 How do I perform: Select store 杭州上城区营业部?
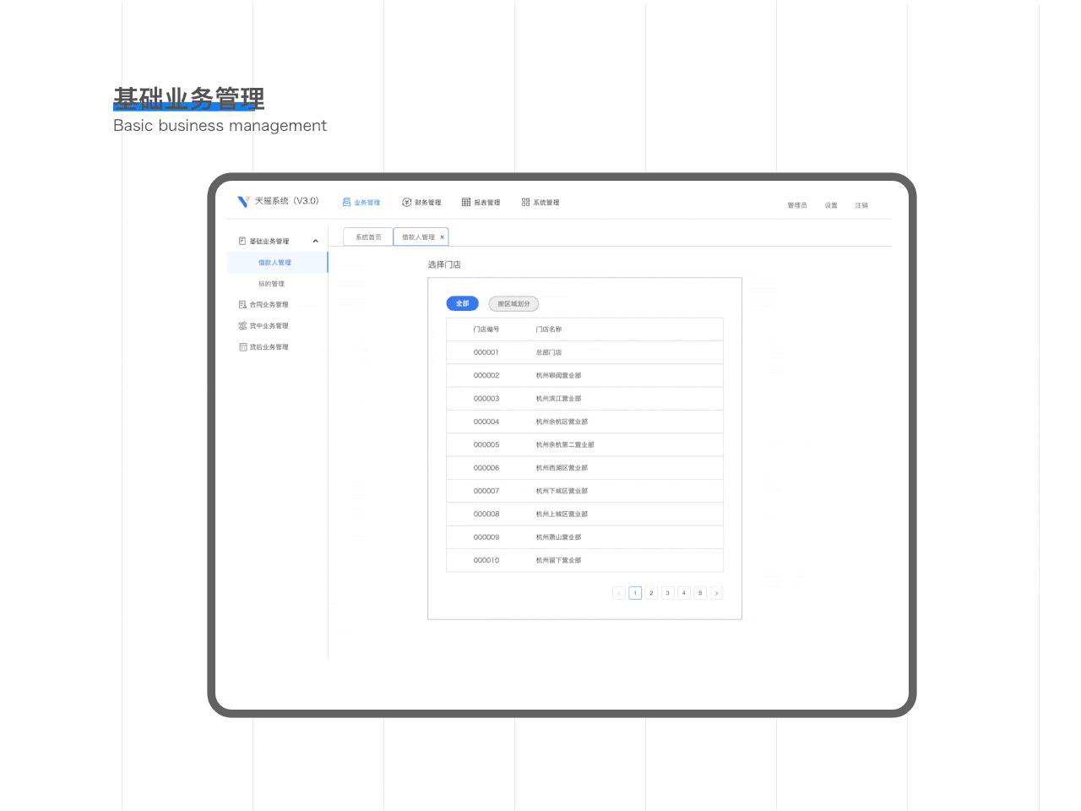click(562, 514)
